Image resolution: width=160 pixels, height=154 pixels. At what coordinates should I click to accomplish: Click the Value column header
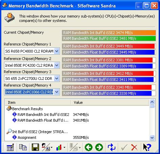(x=110, y=102)
